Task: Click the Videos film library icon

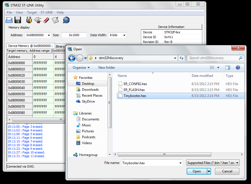Action: [78, 143]
